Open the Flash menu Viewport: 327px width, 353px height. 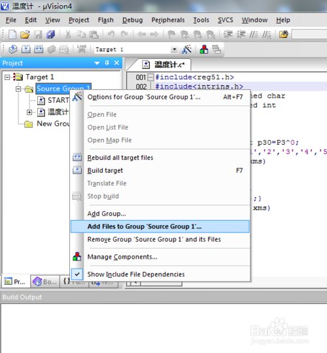pyautogui.click(x=106, y=20)
